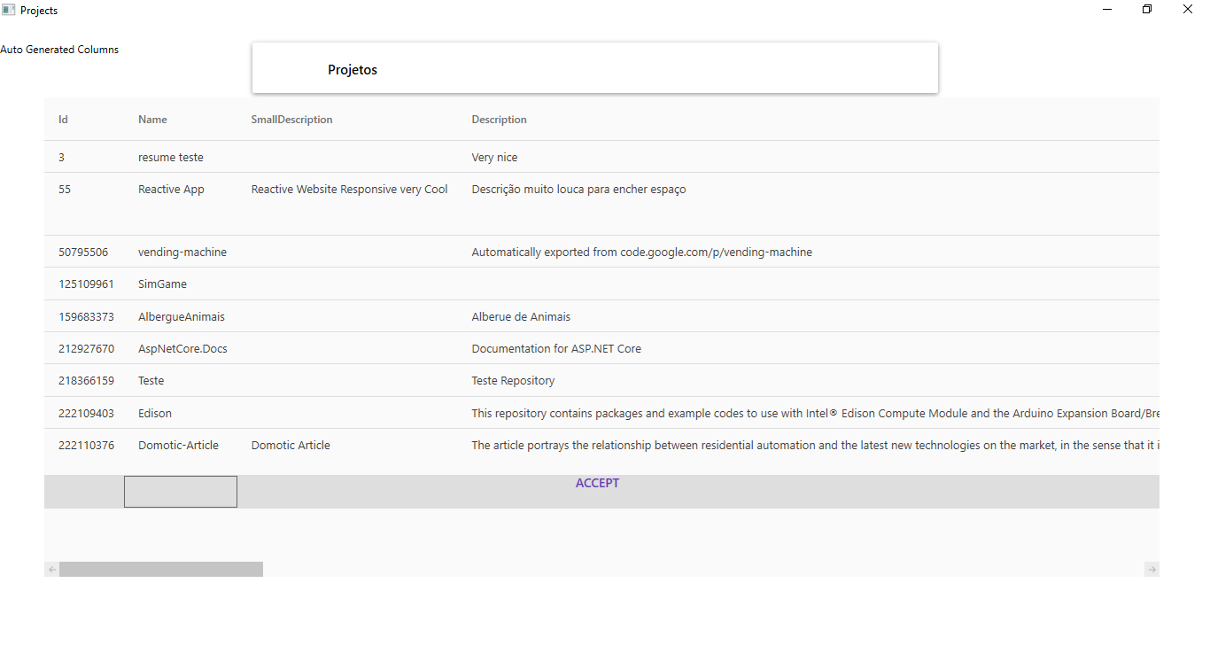Select the Id cell 50795506
The width and height of the screenshot is (1210, 645).
[x=84, y=252]
